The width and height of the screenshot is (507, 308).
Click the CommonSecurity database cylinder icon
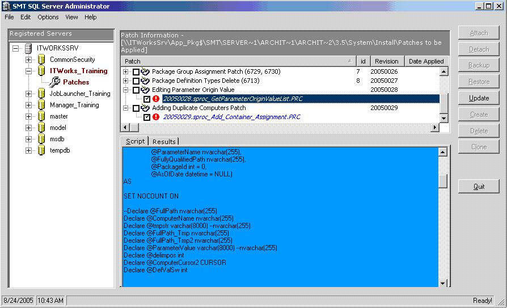click(41, 60)
